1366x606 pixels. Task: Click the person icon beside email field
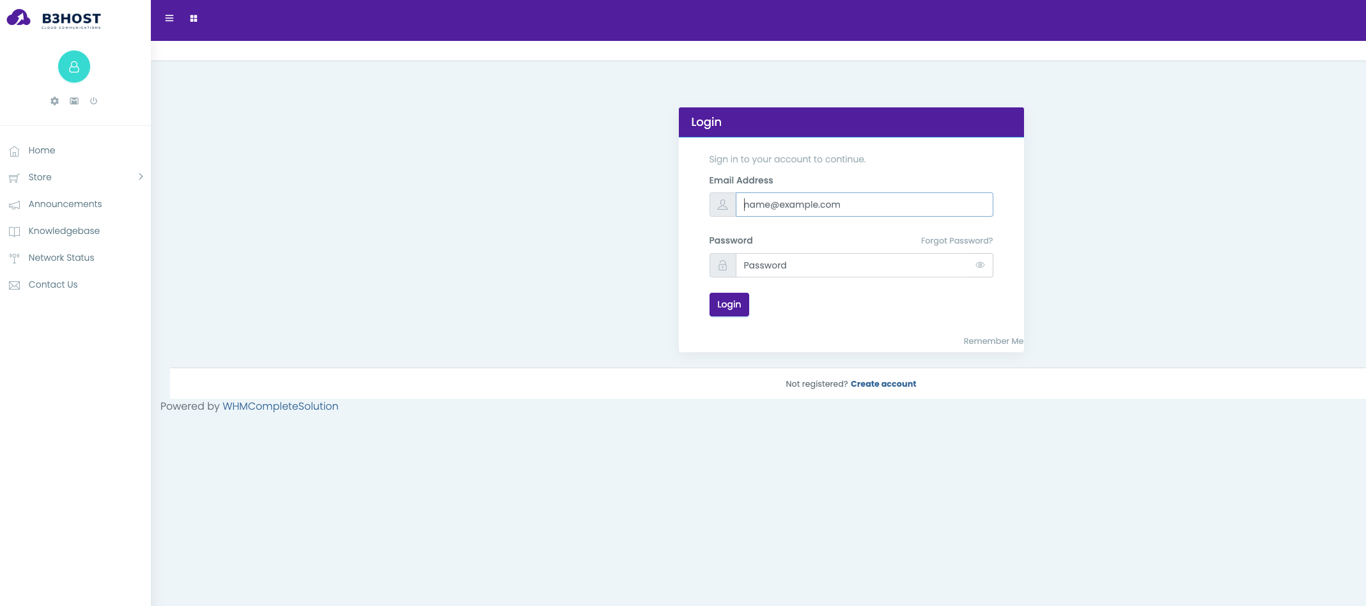722,205
